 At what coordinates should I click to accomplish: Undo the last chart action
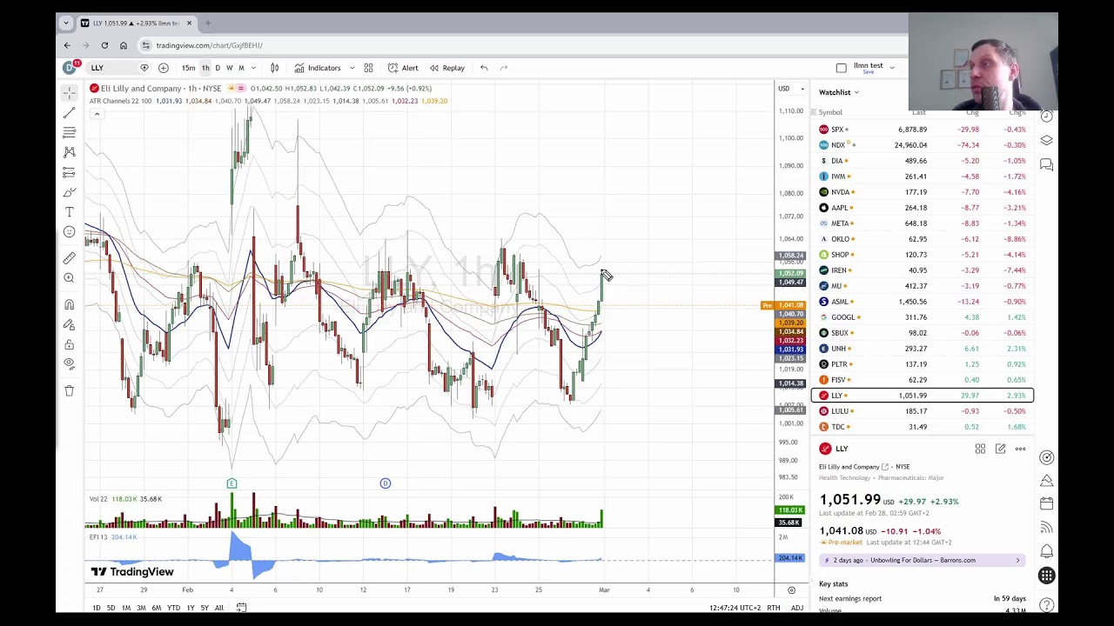pyautogui.click(x=484, y=68)
